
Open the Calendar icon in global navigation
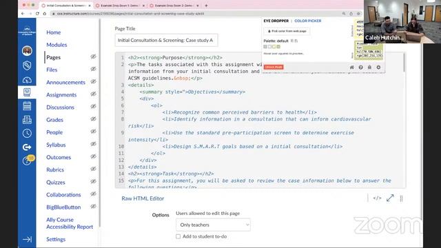pos(27,106)
